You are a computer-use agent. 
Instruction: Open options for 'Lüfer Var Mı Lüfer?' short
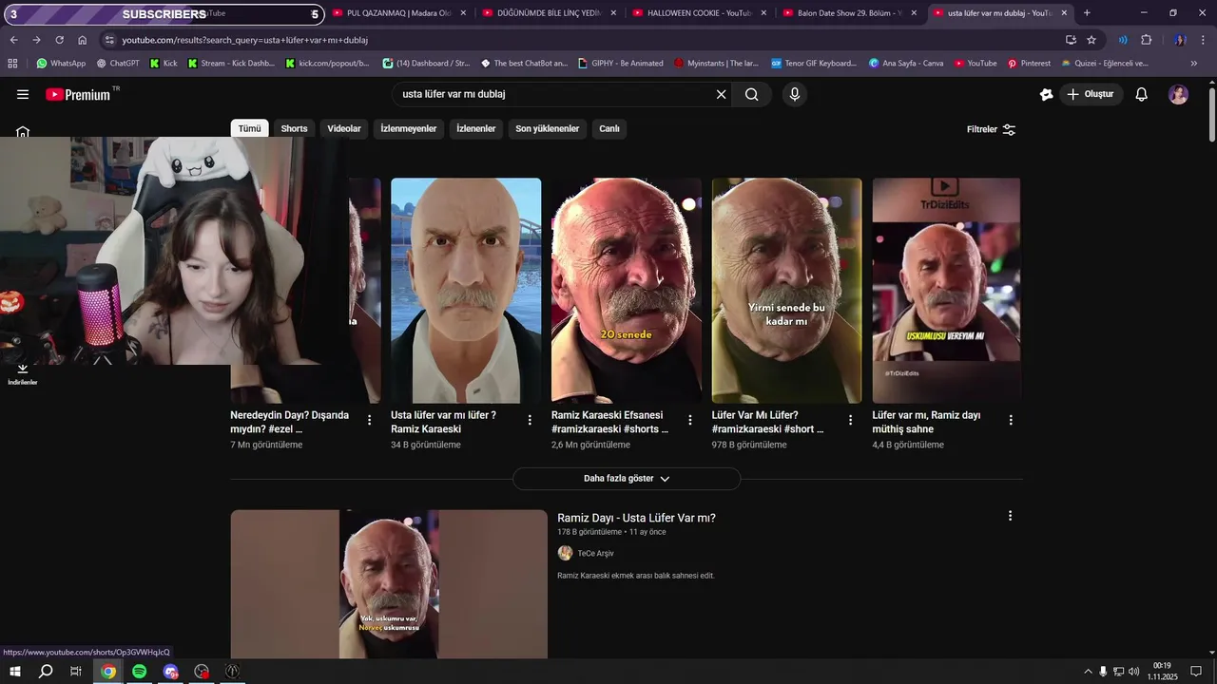coord(851,420)
